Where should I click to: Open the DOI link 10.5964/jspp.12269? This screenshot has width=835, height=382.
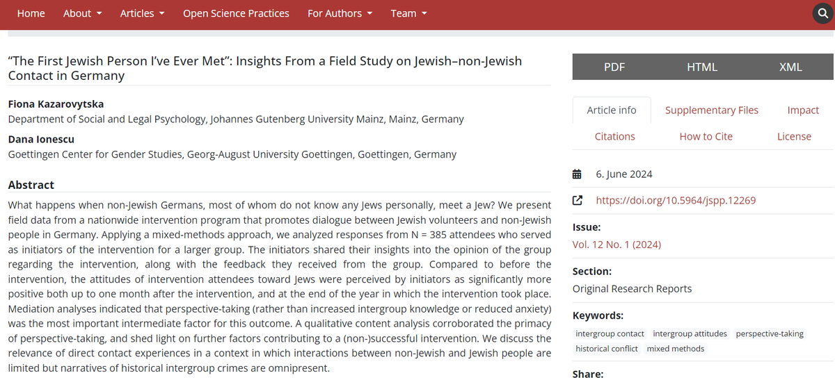(x=676, y=201)
